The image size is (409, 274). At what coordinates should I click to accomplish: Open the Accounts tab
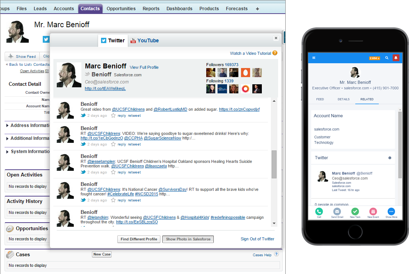coord(64,9)
